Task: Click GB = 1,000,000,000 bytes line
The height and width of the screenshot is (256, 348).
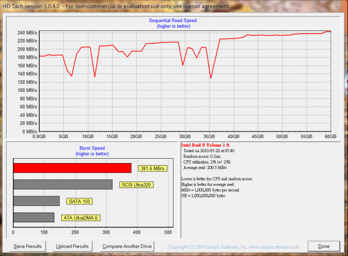Action: (203, 196)
